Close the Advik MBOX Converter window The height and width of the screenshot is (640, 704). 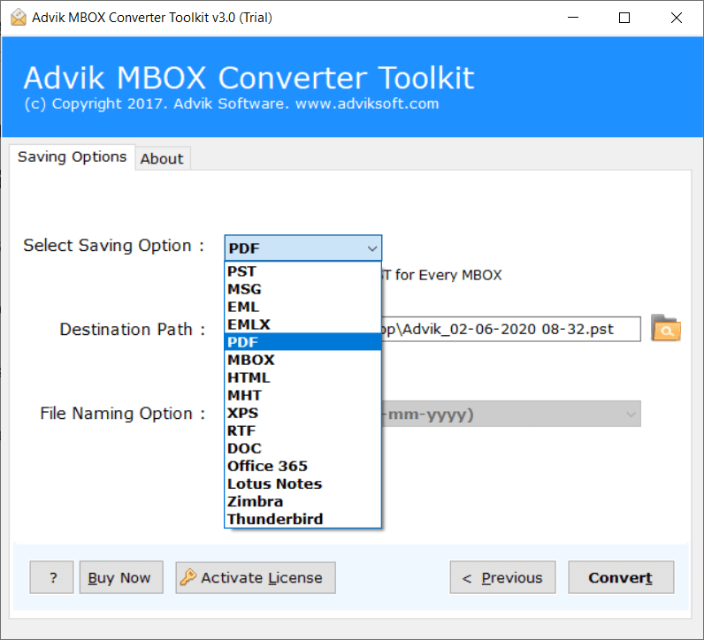[x=677, y=18]
